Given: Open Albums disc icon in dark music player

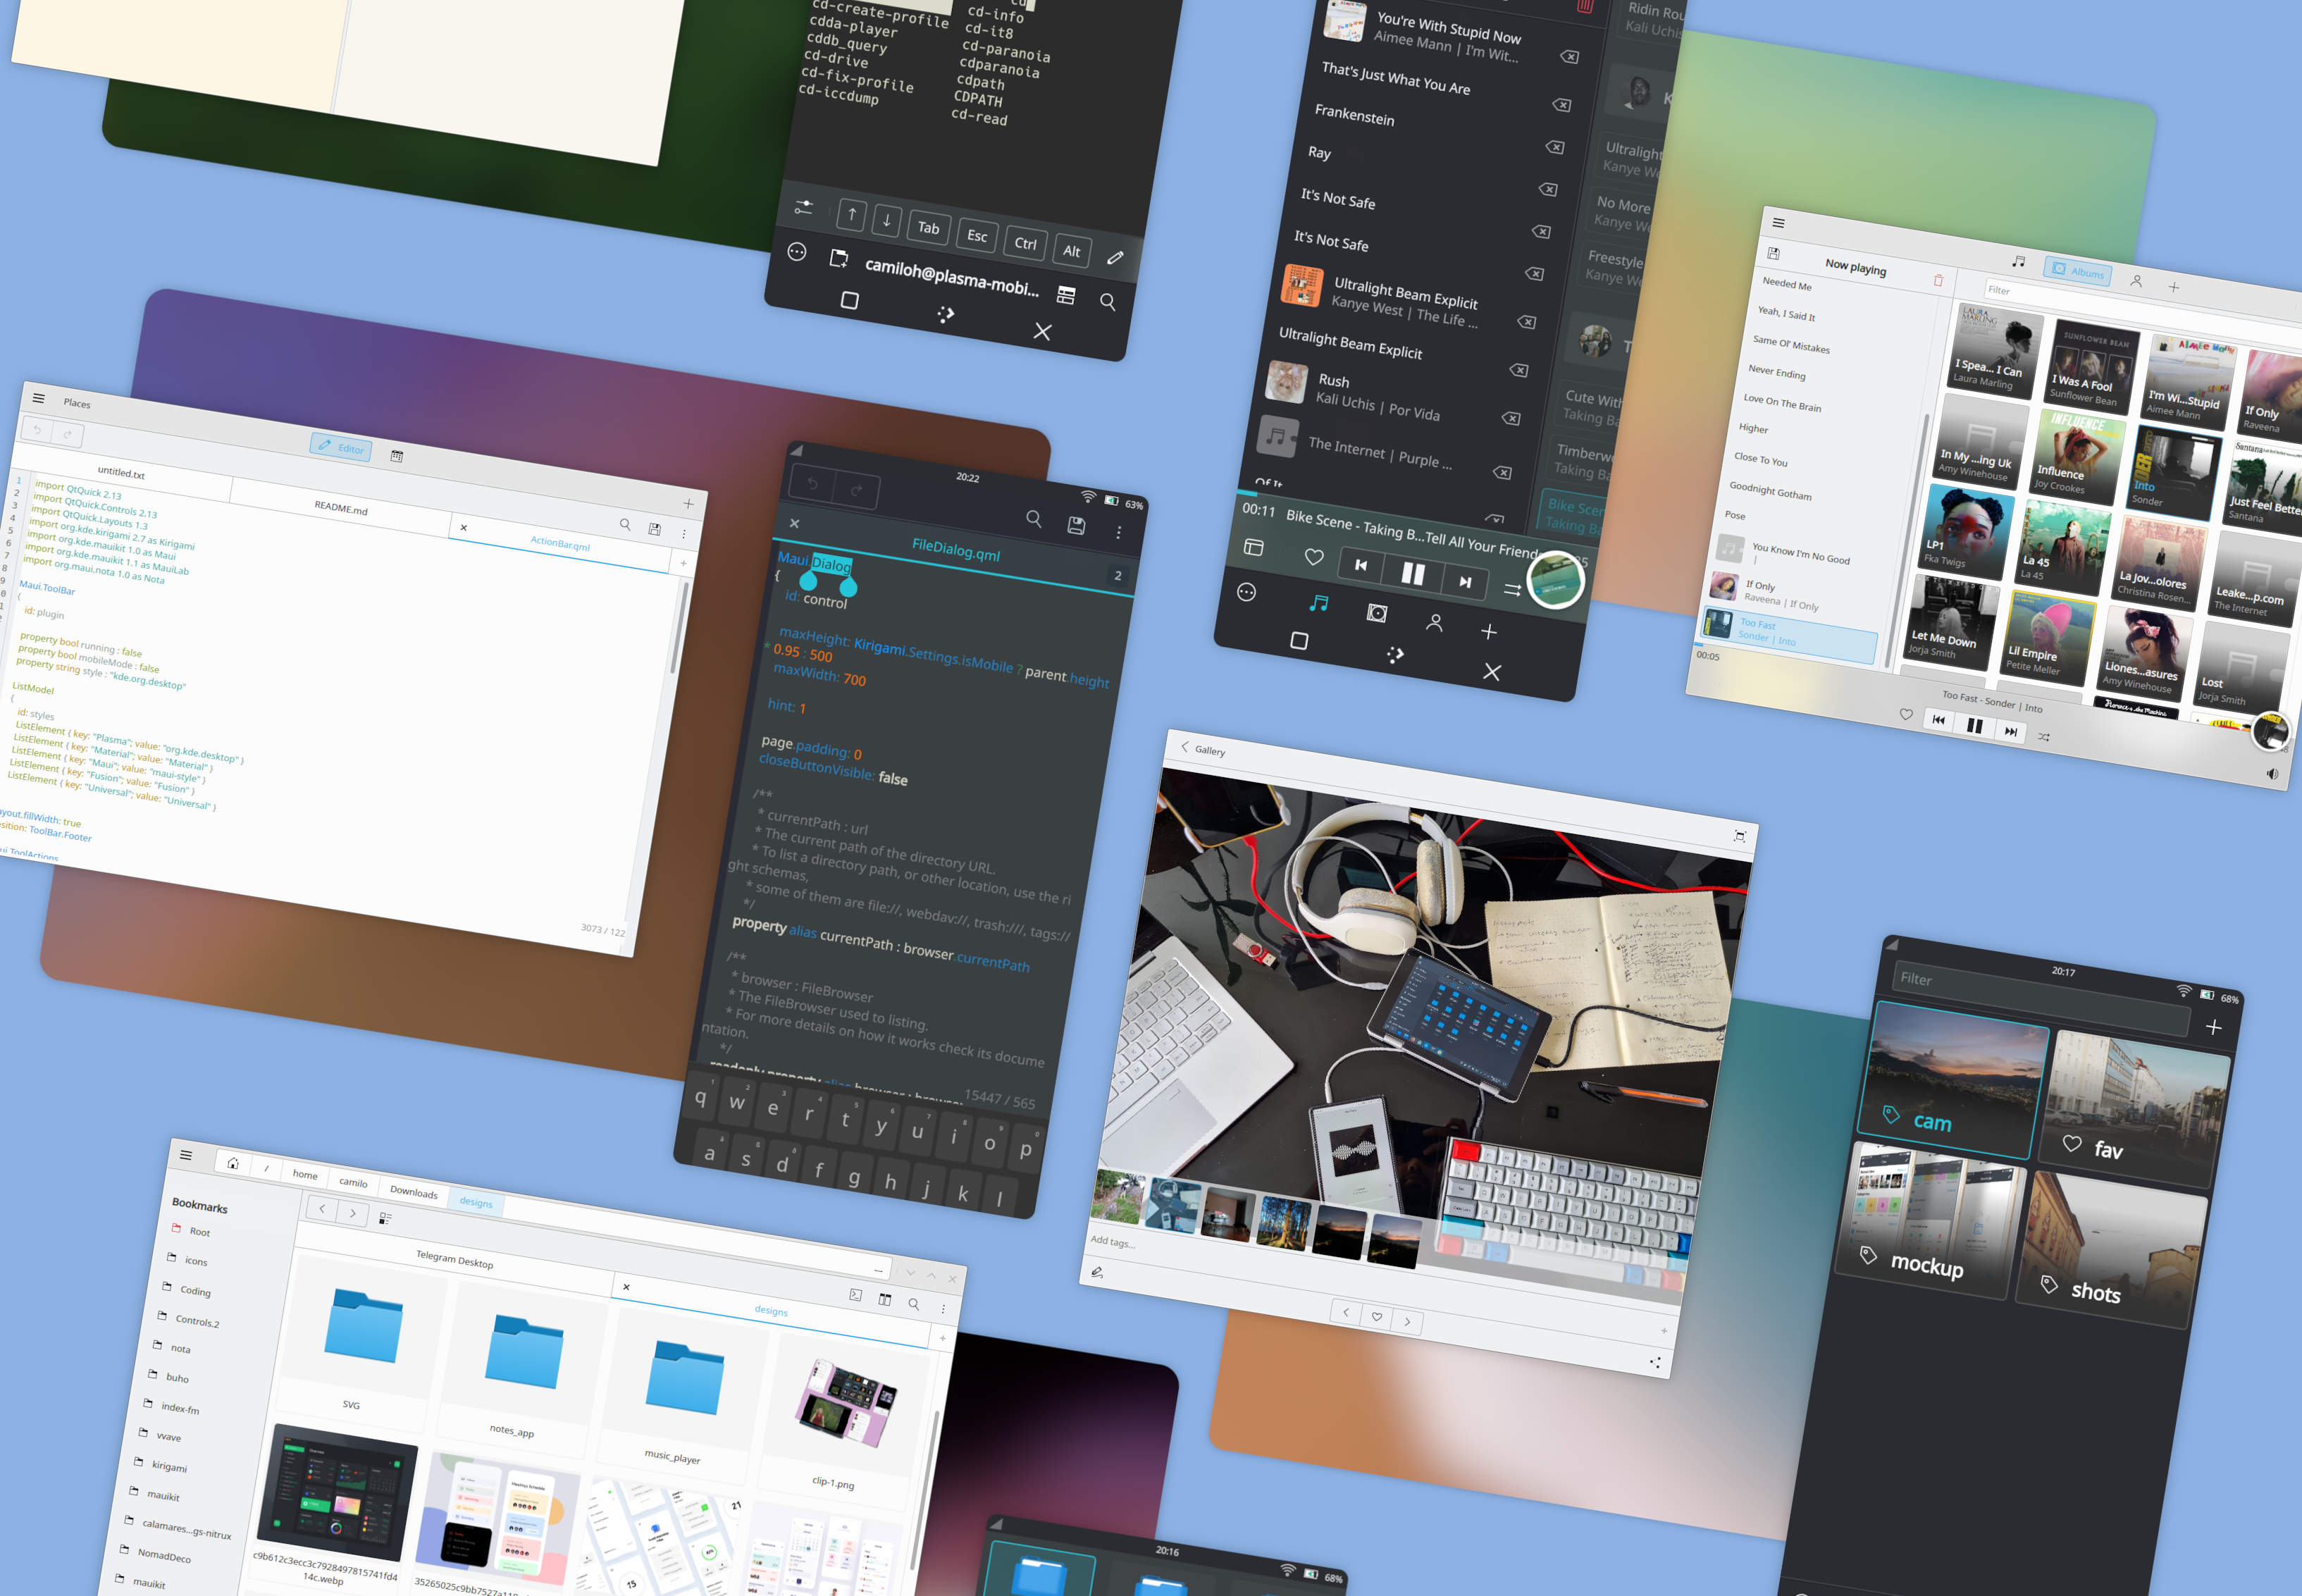Looking at the screenshot, I should tap(1377, 613).
